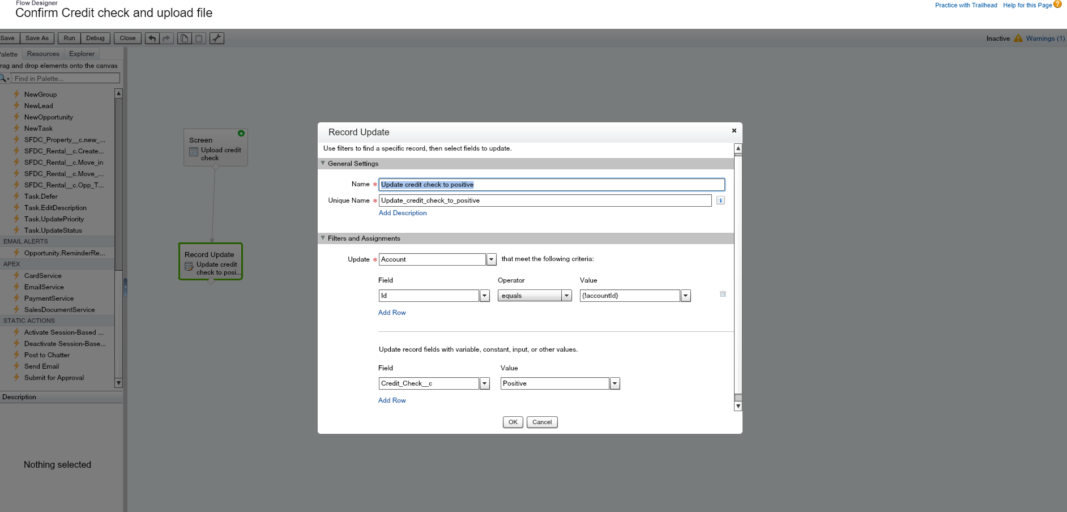Select Deactivate Session-Base... in the palette
The width and height of the screenshot is (1067, 512).
click(x=65, y=344)
